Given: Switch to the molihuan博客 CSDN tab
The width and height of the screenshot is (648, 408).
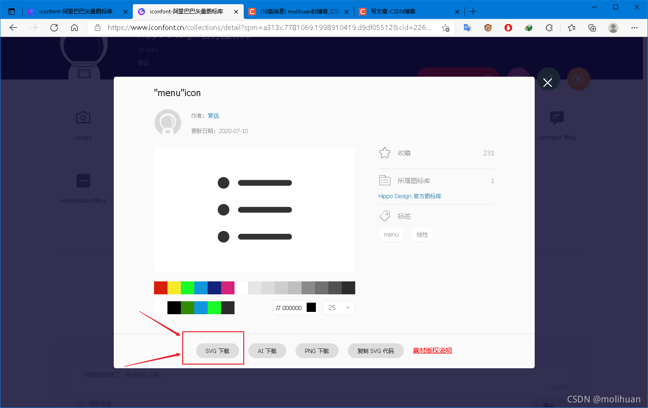Looking at the screenshot, I should click(x=299, y=12).
